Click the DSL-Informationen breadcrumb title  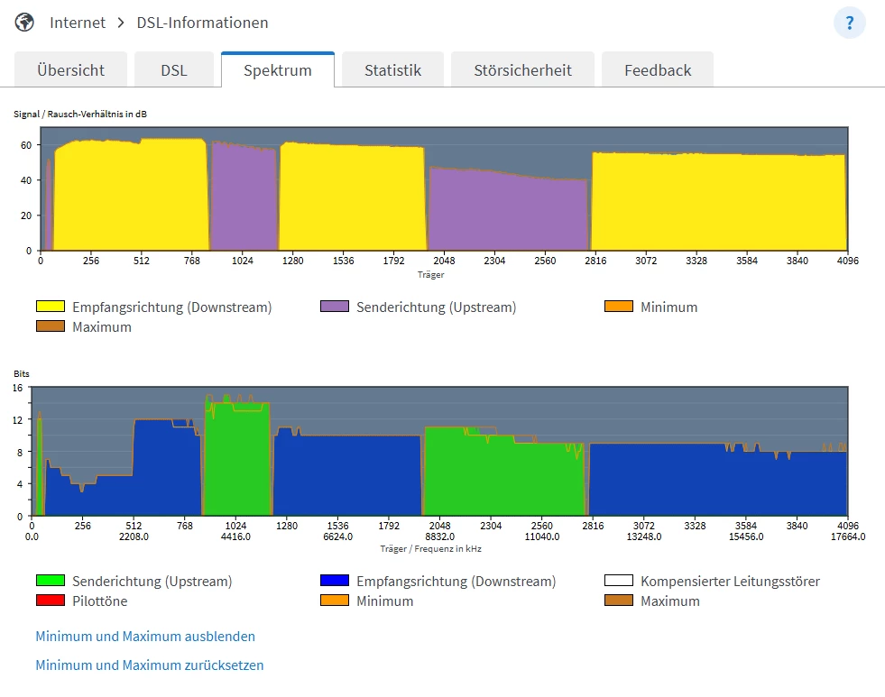point(202,23)
